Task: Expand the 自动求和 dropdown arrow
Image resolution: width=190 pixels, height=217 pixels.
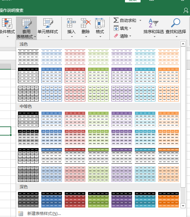Action: pyautogui.click(x=140, y=21)
